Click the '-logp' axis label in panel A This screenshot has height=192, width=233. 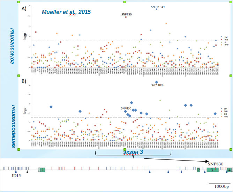click(25, 37)
